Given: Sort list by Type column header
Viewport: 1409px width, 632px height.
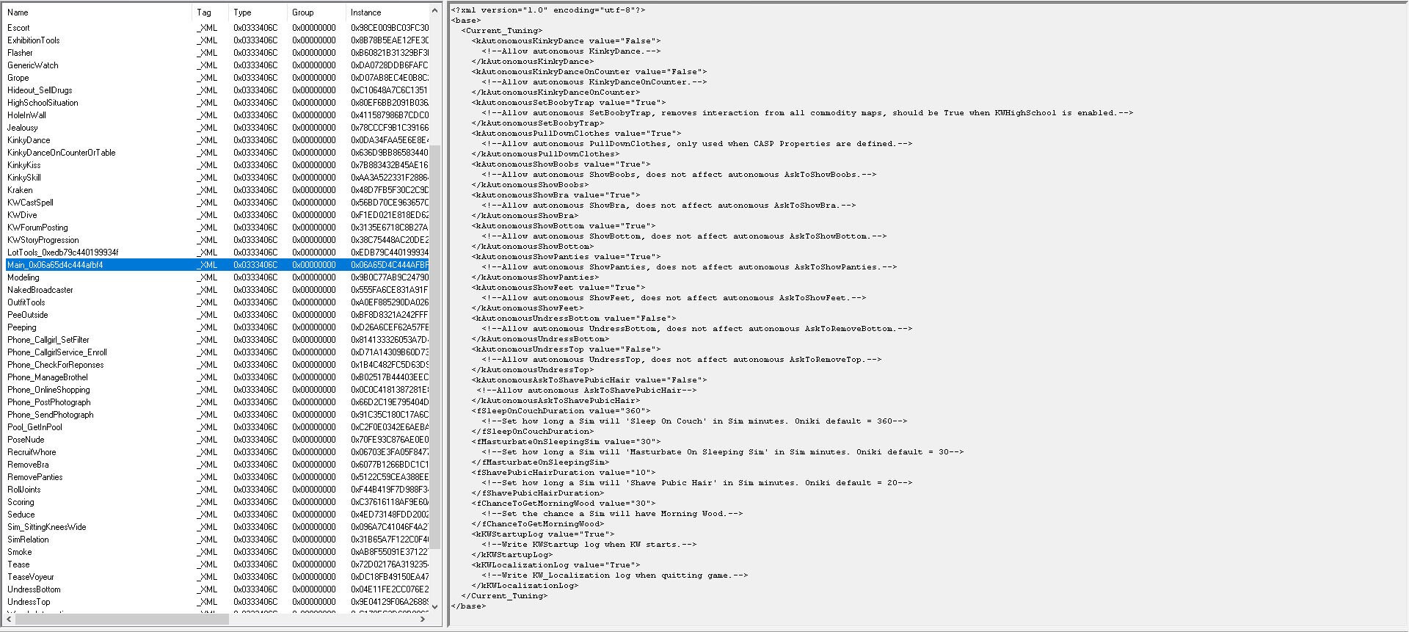Looking at the screenshot, I should point(259,12).
